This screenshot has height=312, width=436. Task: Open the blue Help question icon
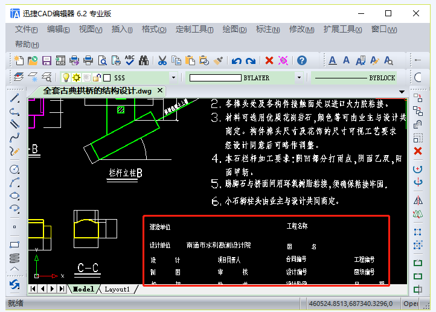(x=302, y=60)
